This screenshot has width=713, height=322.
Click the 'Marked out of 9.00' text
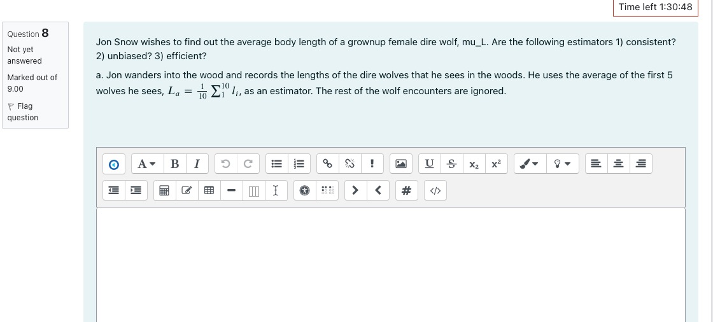(32, 83)
